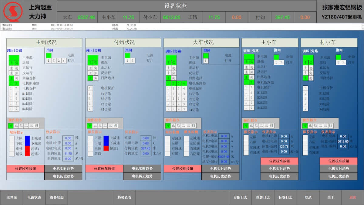Toggle 左限 limit box in 主小车 panel

pyautogui.click(x=246, y=137)
